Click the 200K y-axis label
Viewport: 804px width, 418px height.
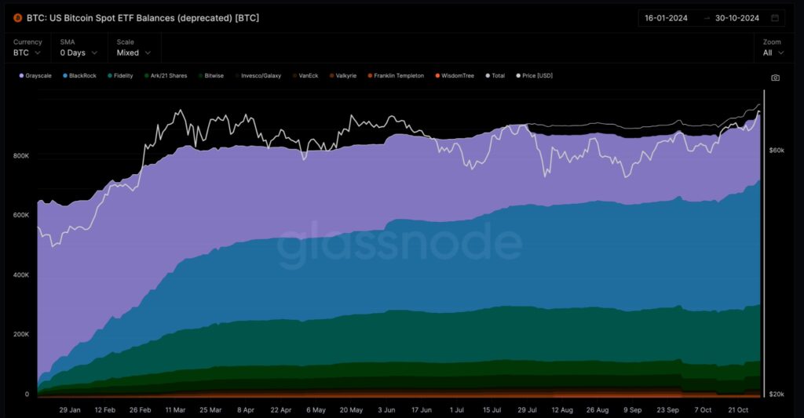pyautogui.click(x=21, y=335)
